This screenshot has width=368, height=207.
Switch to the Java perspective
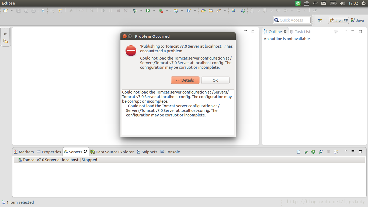coord(357,20)
